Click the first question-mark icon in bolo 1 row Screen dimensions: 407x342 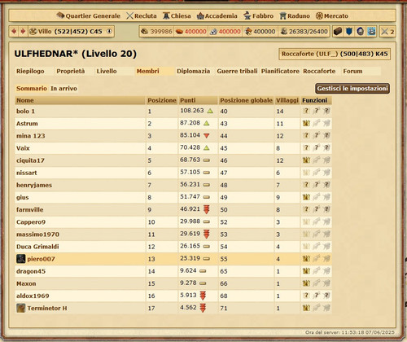[306, 111]
